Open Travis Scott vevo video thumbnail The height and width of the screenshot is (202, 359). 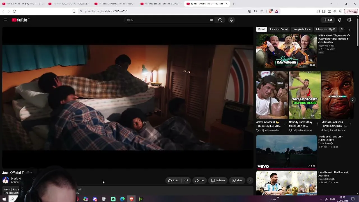286,152
